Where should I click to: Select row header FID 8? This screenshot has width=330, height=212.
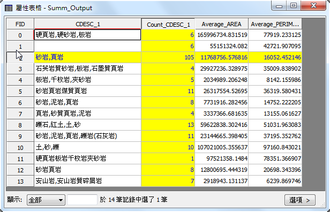tap(20, 125)
